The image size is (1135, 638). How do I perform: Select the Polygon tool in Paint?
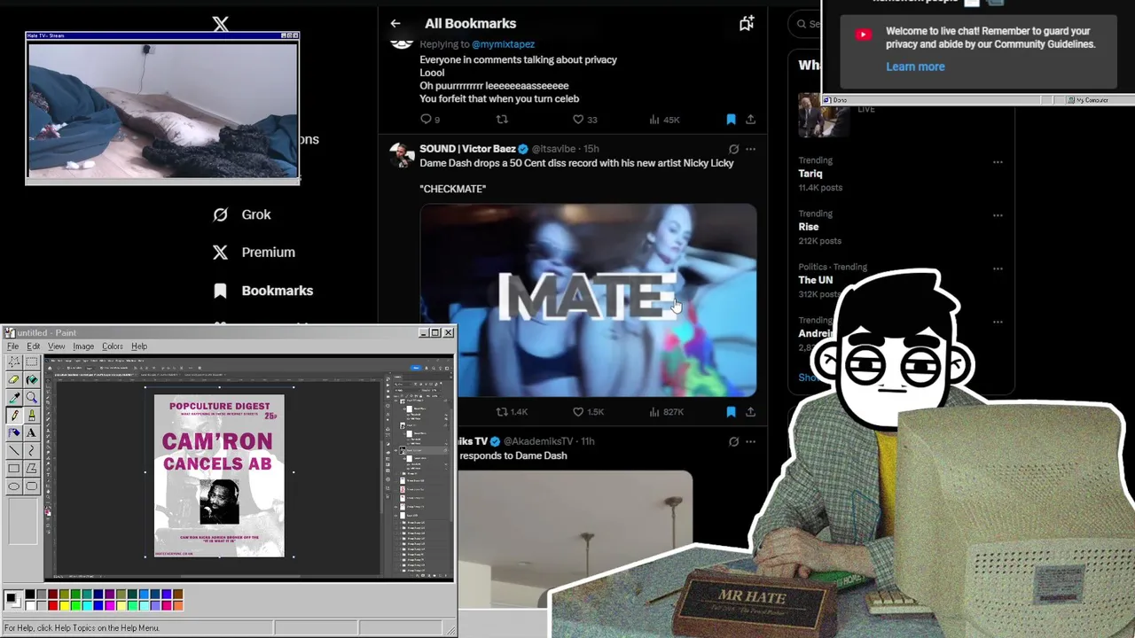tap(31, 469)
